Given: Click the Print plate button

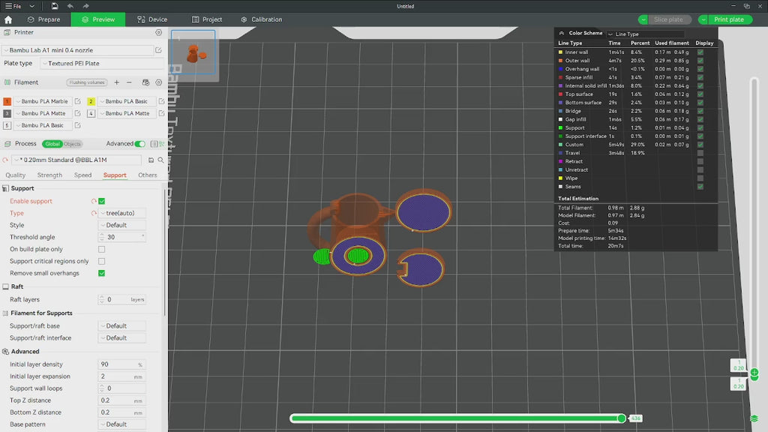Looking at the screenshot, I should pyautogui.click(x=729, y=19).
